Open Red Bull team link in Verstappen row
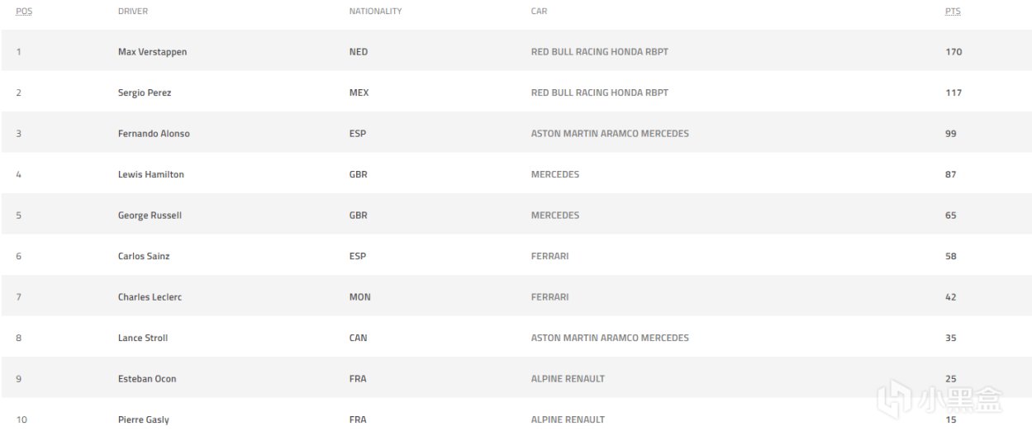Screen dimensions: 1032x431 [x=599, y=52]
